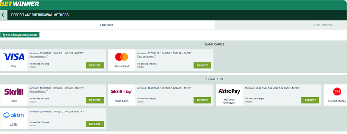Open the BetWinner logo home link
Viewport: 347px width, 134px height.
click(20, 4)
